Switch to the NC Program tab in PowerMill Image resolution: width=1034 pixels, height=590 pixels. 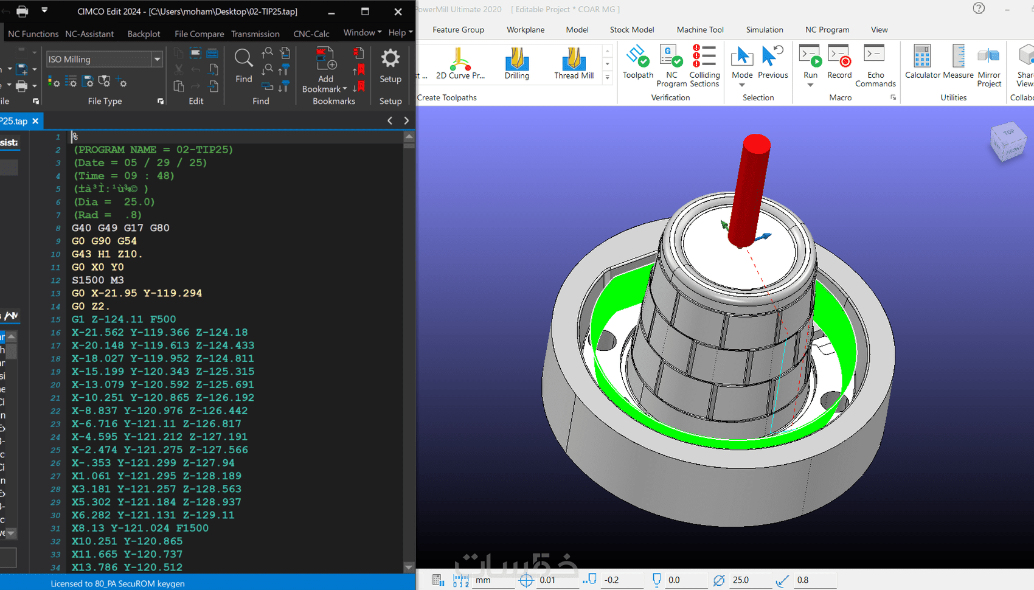point(827,30)
